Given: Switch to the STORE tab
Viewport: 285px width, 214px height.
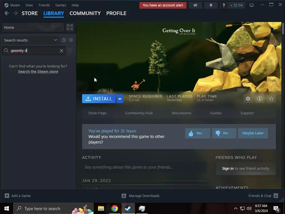Looking at the screenshot, I should pos(30,13).
